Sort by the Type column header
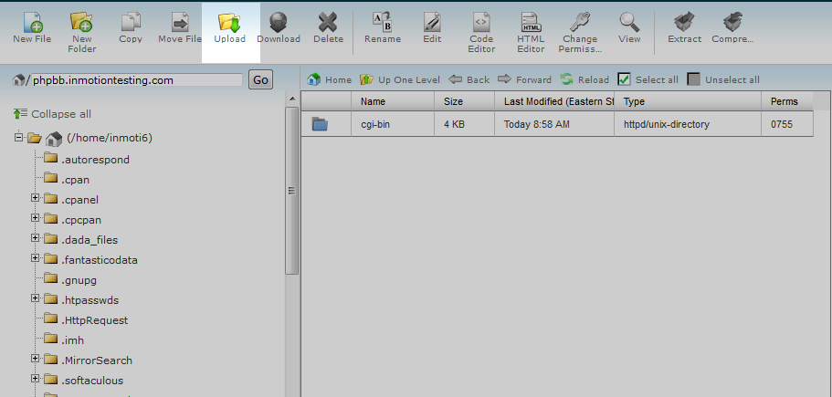 688,101
